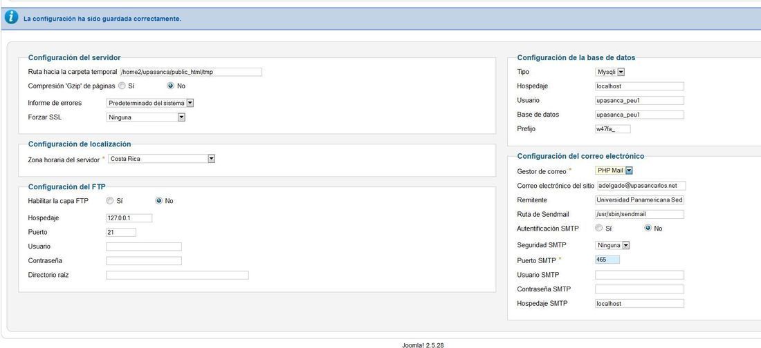761x348 pixels.
Task: Select No for Autentificación SMTP
Action: [x=648, y=228]
